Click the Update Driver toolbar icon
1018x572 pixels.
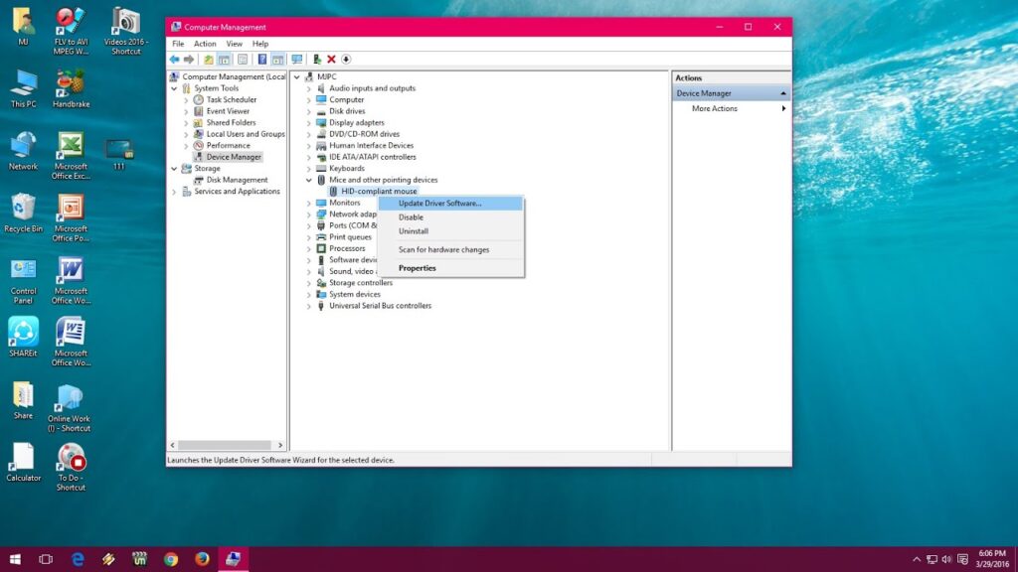(317, 59)
